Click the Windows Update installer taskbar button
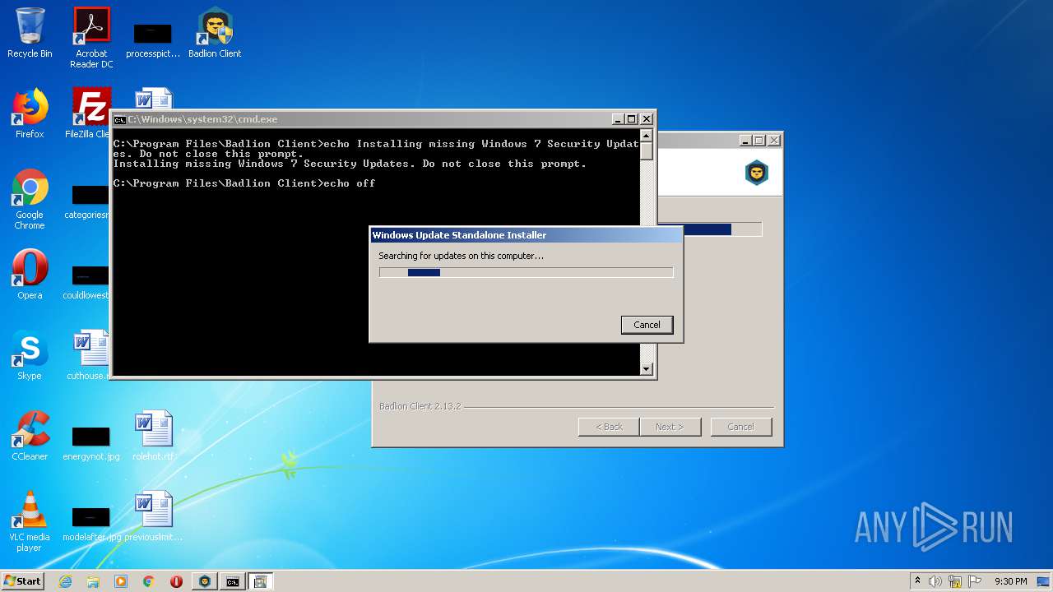The image size is (1053, 592). [x=261, y=581]
